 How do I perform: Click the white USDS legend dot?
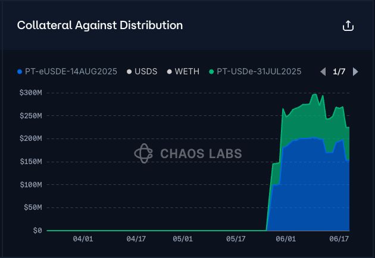pos(129,72)
